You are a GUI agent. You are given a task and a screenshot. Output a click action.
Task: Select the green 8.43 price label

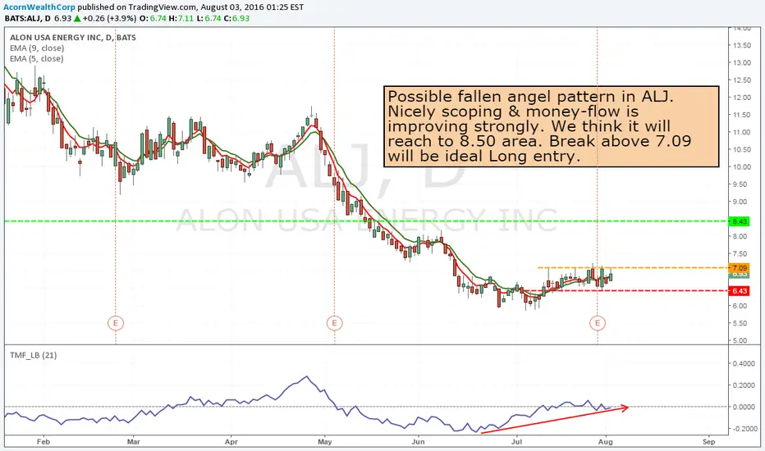740,221
